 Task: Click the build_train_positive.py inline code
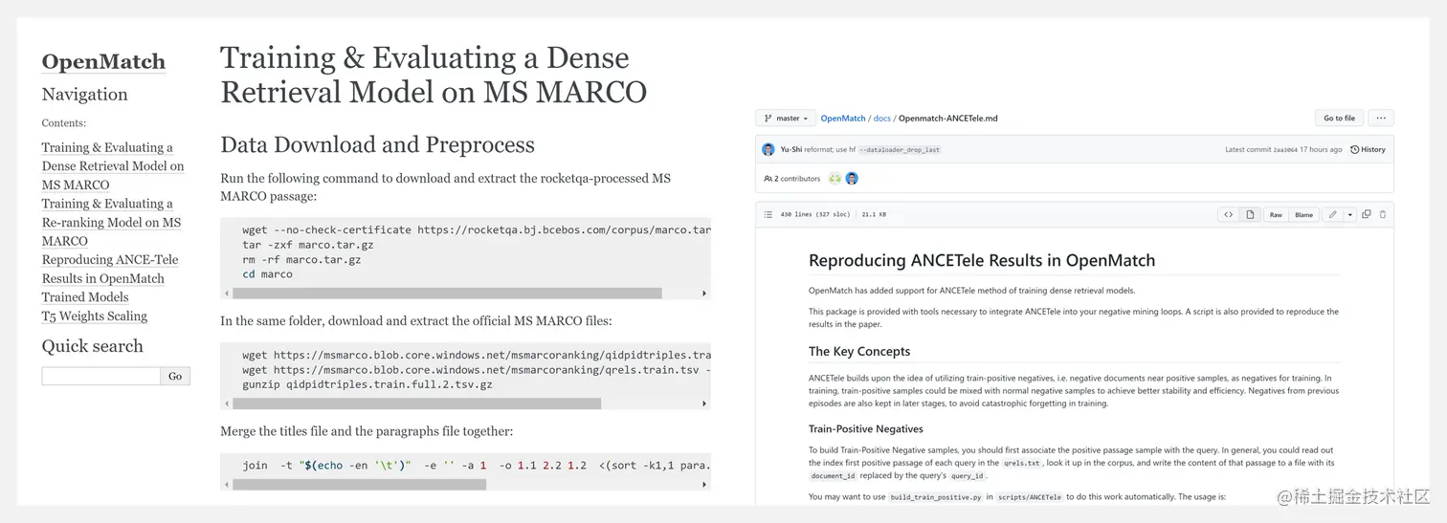pos(935,497)
